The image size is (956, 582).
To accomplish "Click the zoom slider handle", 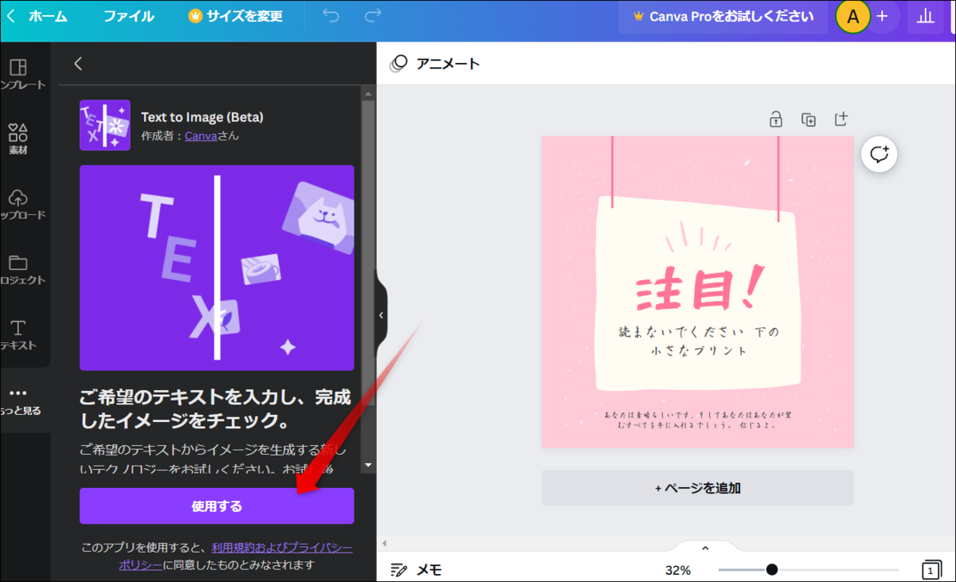I will (771, 569).
